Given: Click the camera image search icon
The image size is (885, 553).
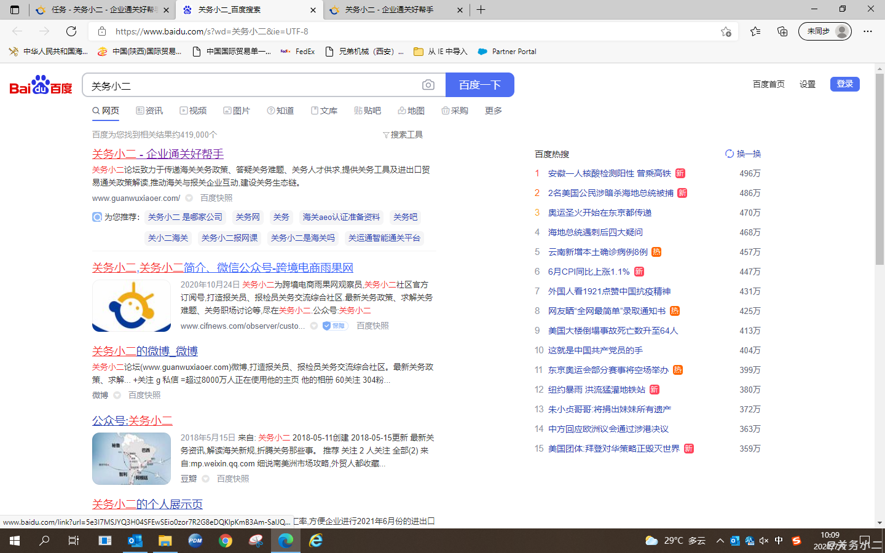Looking at the screenshot, I should pos(428,85).
